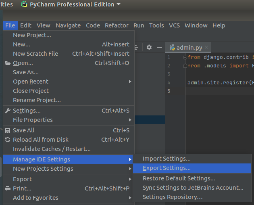
Task: Open the Edit menu
Action: coord(26,25)
